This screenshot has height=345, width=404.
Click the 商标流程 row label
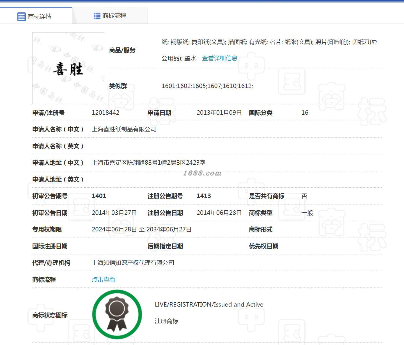coord(44,280)
